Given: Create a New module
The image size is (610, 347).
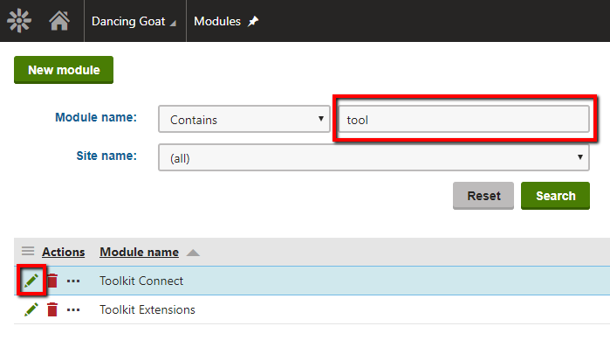Looking at the screenshot, I should (x=64, y=70).
